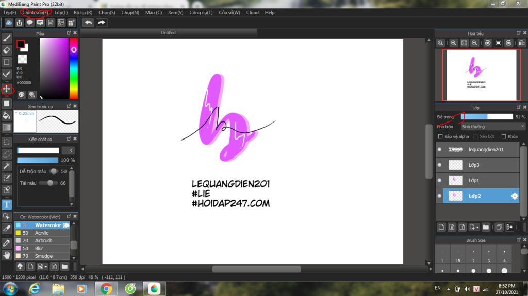Open the Bộ lọc(R) menu
The width and height of the screenshot is (528, 296).
(x=83, y=12)
